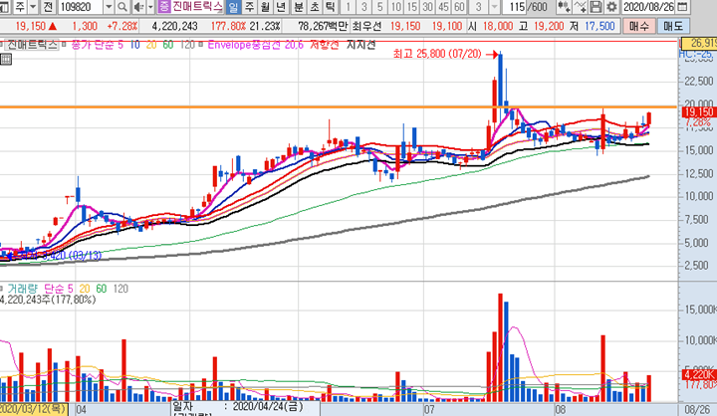Screen dimensions: 717x416
Task: Click the grid table icon below chart title
Action: tap(6, 60)
